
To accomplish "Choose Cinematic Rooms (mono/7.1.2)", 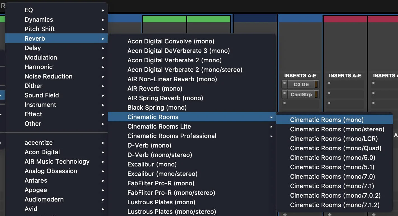I will click(x=335, y=205).
